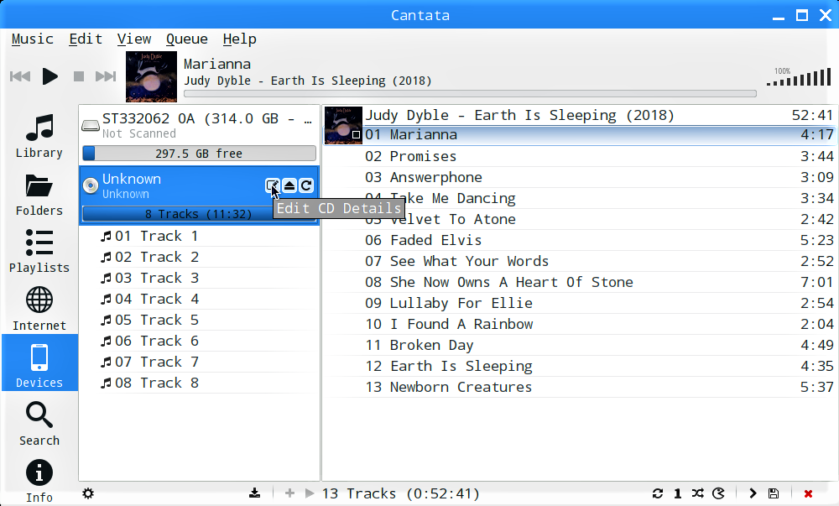
Task: Open the Info sidebar view
Action: [39, 481]
